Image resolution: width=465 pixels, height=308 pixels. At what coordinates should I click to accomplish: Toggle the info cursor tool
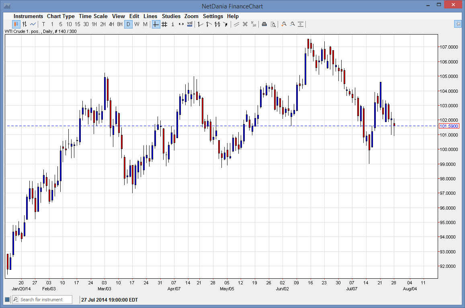coord(172,24)
